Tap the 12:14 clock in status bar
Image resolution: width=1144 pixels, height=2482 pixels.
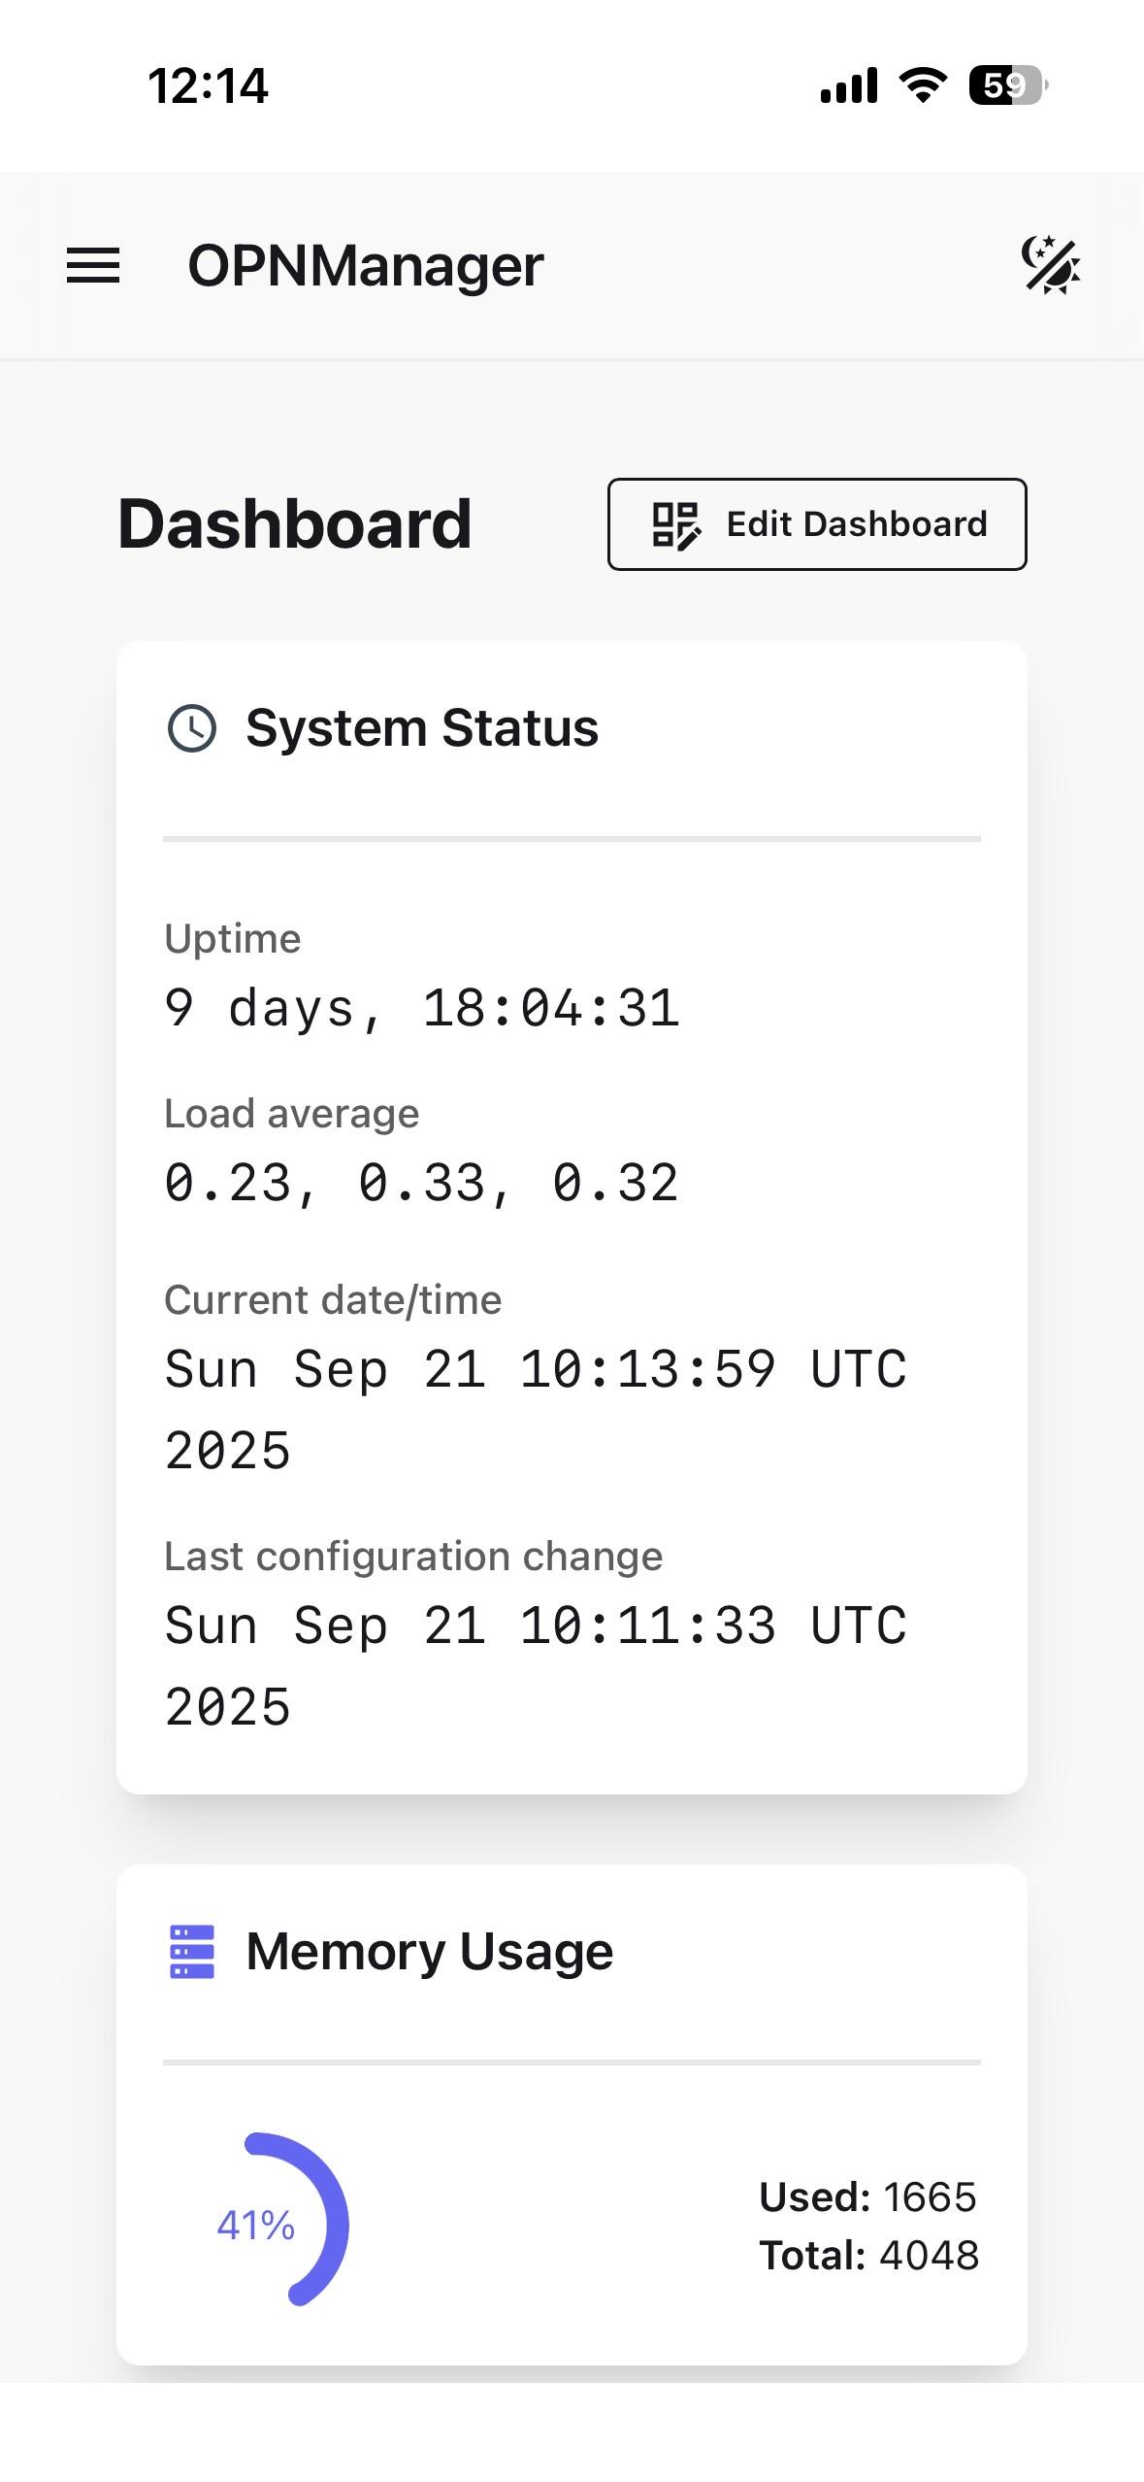(x=208, y=85)
